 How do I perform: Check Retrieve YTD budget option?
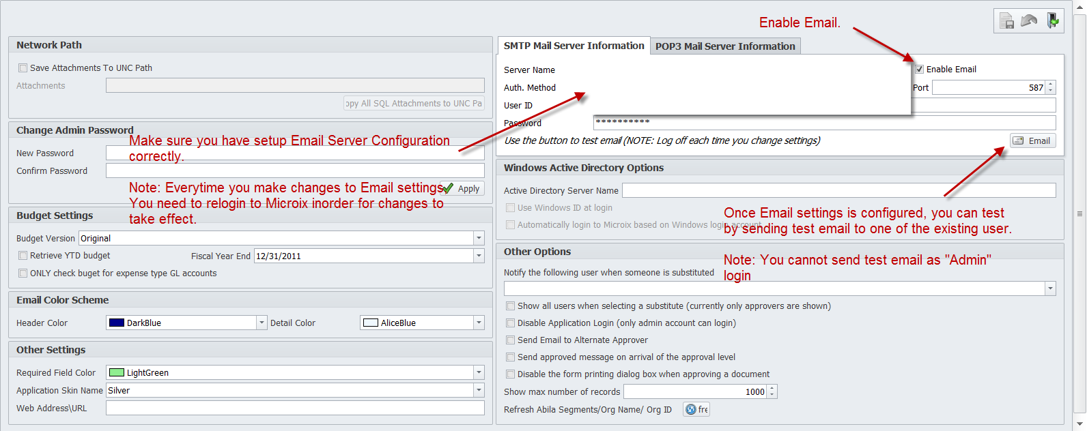coord(23,256)
